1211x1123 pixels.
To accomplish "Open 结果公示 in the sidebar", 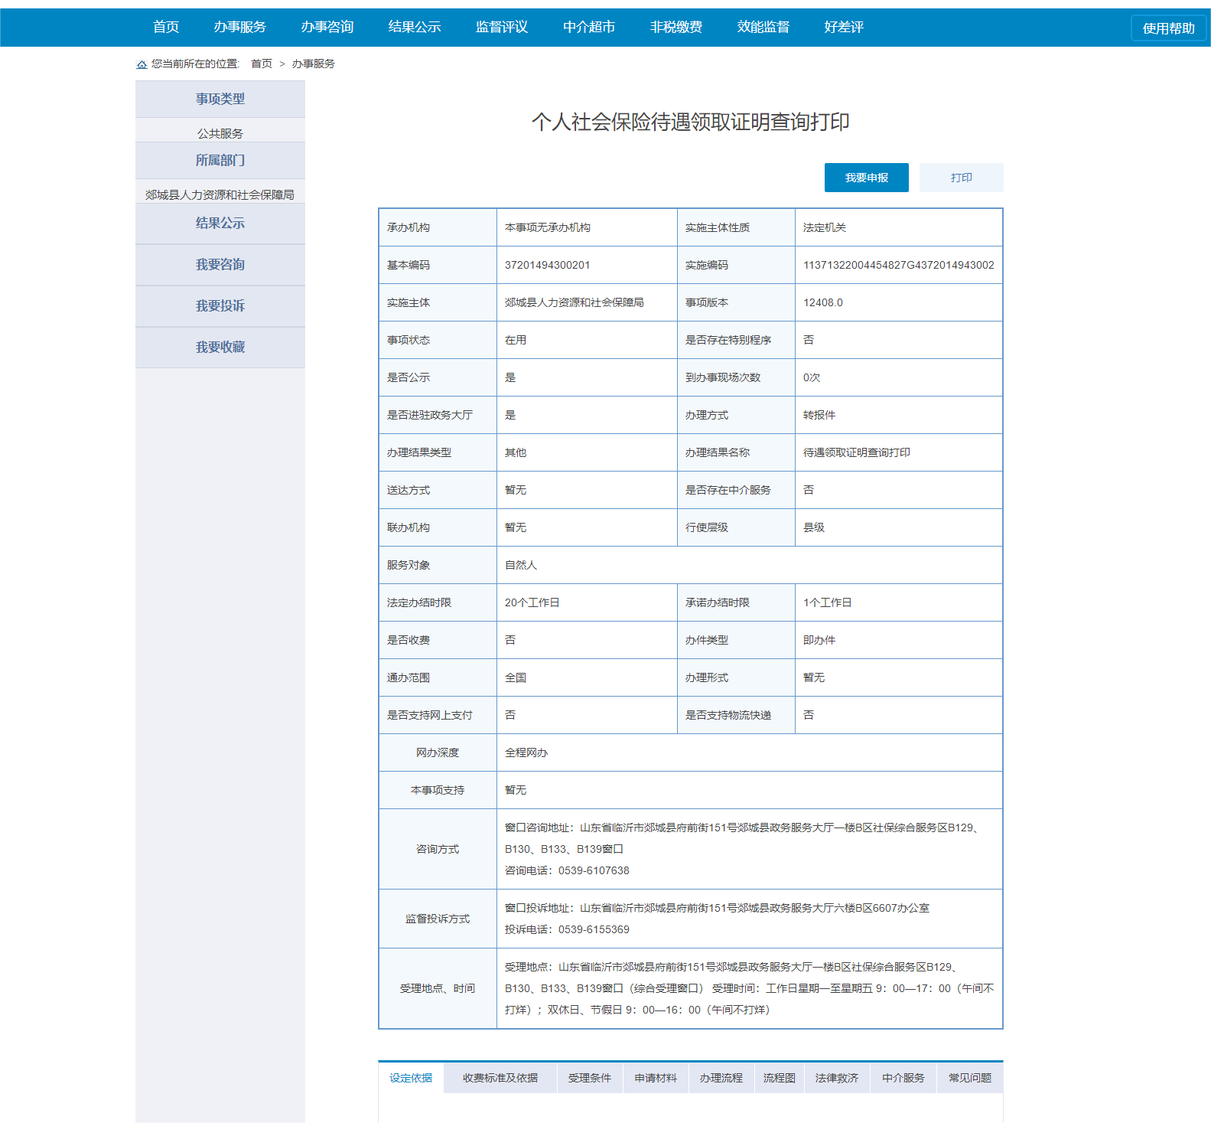I will 220,224.
